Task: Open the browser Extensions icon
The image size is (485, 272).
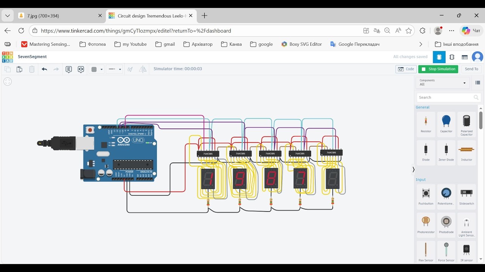Action: (x=422, y=31)
